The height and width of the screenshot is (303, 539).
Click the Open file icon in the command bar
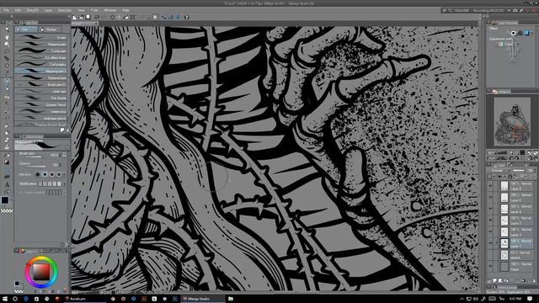[x=82, y=17]
